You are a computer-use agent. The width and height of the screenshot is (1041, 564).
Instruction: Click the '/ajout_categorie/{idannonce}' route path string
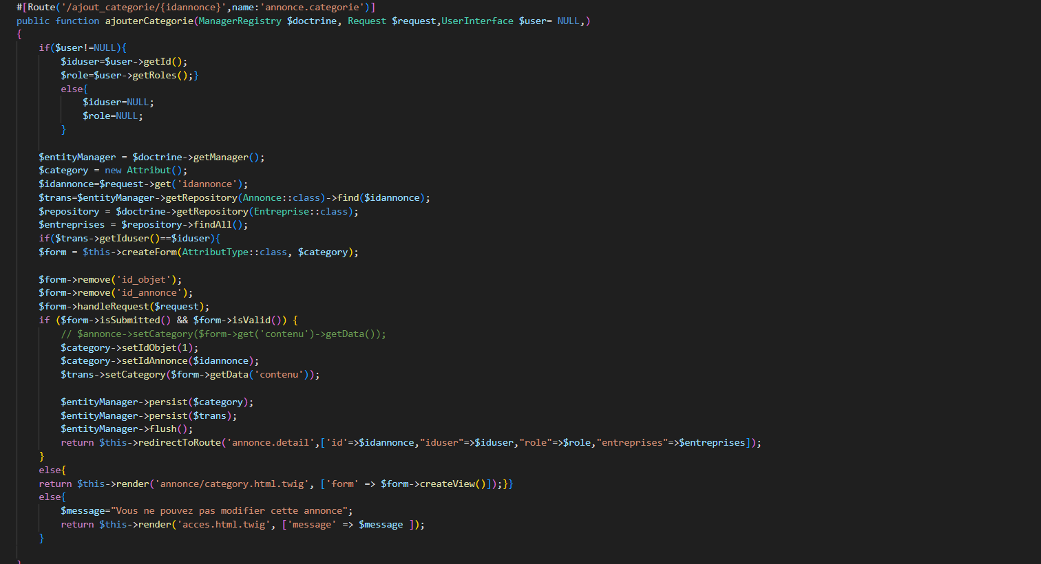(144, 7)
